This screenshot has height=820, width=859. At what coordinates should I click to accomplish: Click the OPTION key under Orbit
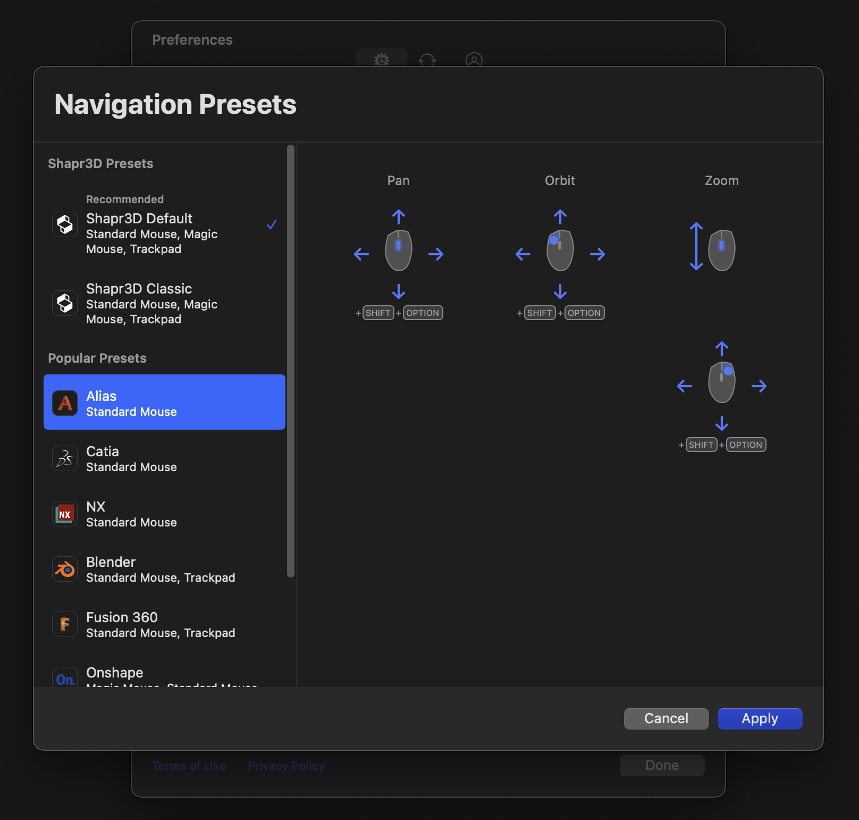coord(585,313)
